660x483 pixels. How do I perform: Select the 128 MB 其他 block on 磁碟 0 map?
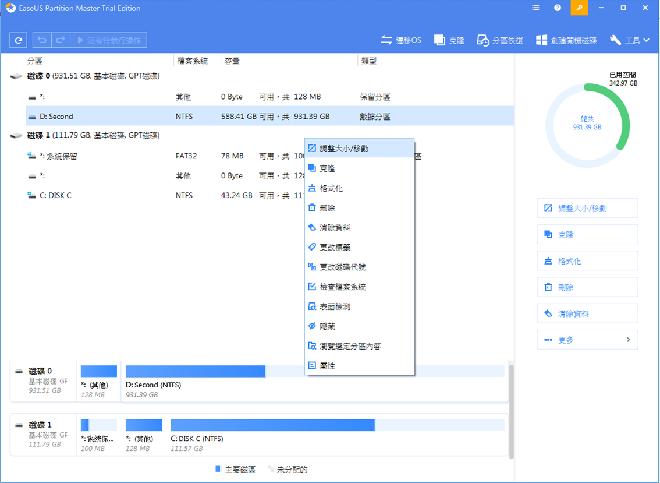(x=98, y=382)
